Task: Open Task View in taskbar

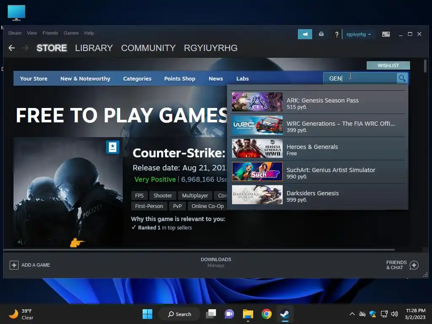Action: pyautogui.click(x=211, y=314)
